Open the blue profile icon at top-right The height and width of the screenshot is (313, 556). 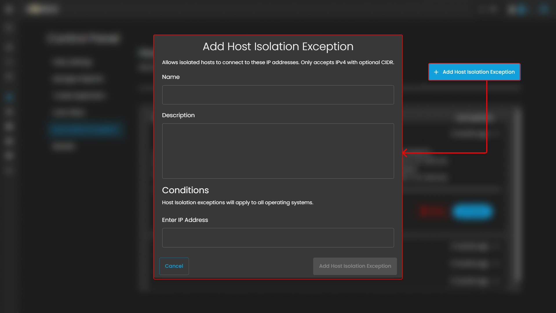click(544, 9)
